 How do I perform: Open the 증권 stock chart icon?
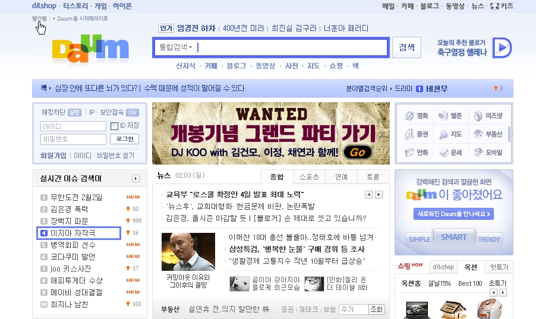click(x=409, y=134)
